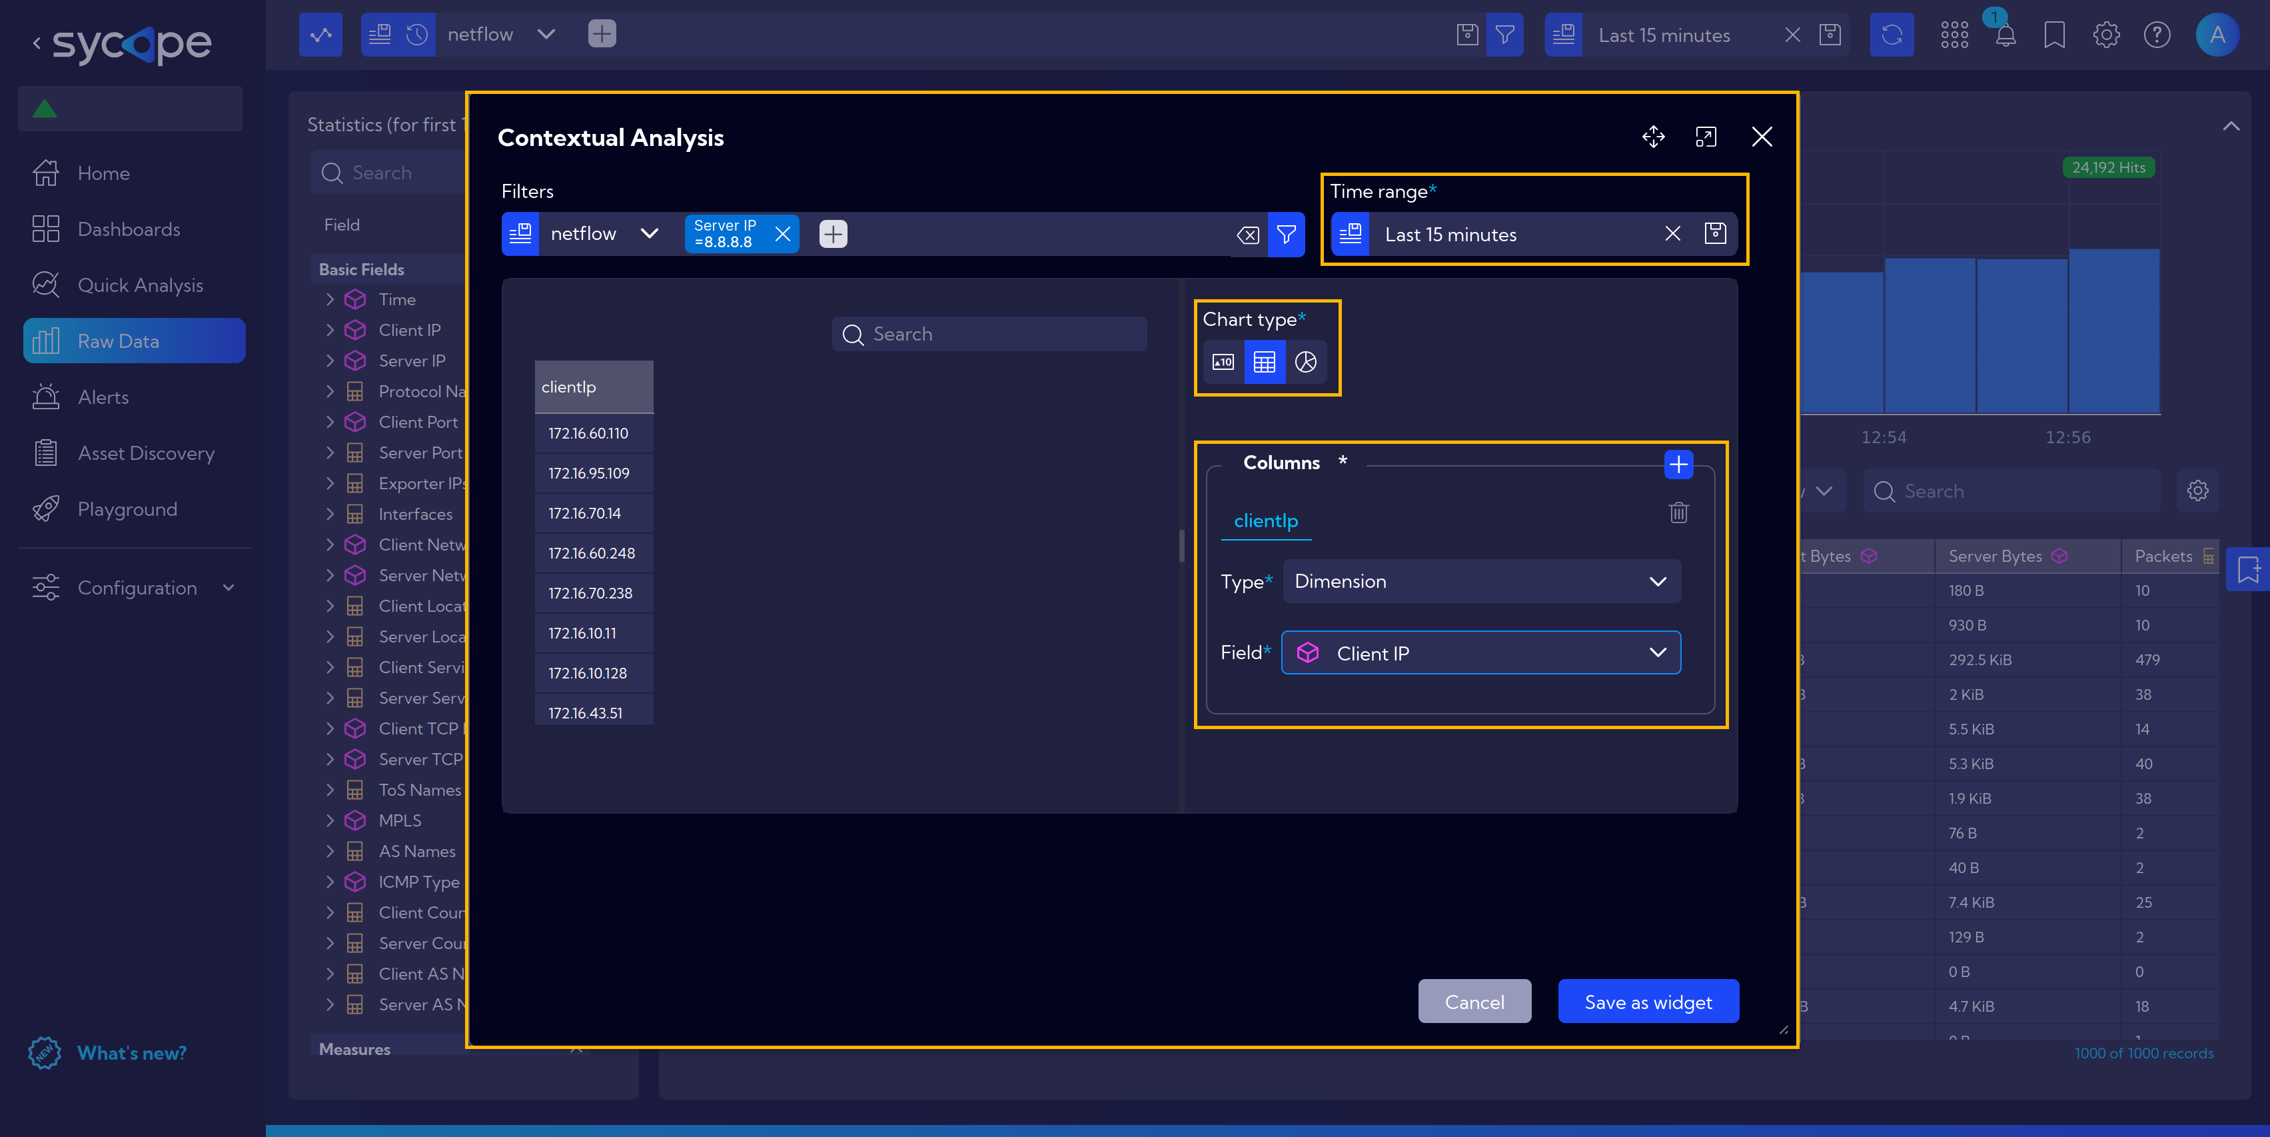Click the analysis graph icon in the top bar
Viewport: 2270px width, 1137px height.
(320, 35)
